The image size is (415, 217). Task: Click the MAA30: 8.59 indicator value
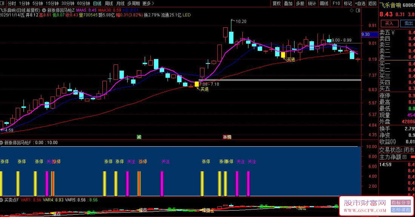109,10
